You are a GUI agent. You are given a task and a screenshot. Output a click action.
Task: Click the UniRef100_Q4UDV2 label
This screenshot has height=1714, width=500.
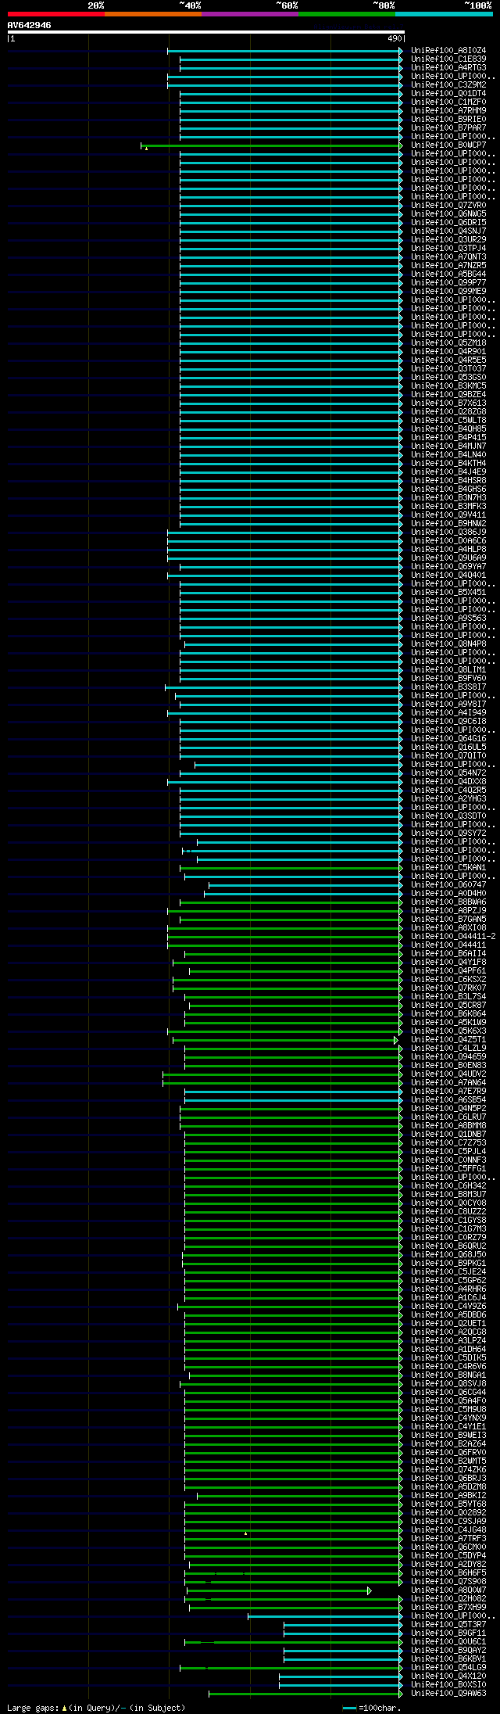click(x=448, y=1074)
